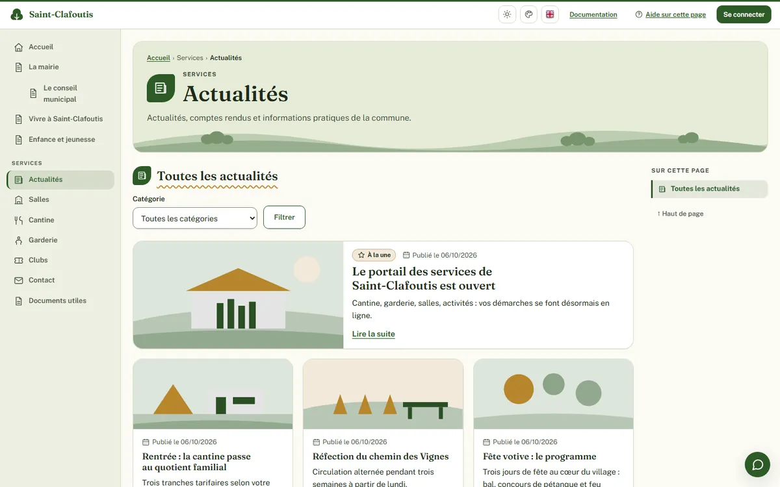Screen dimensions: 780x487
Task: Open Cantine sidebar item
Action: 60,220
